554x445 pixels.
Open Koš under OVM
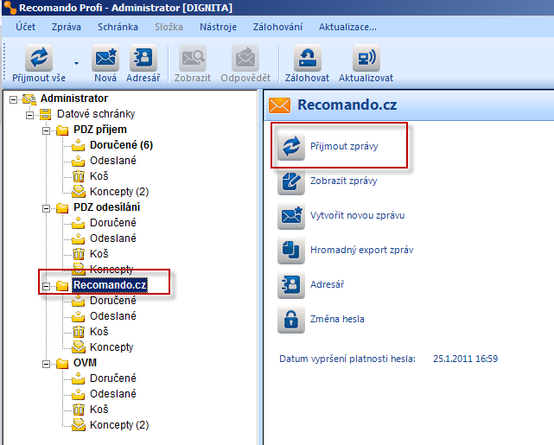(99, 409)
